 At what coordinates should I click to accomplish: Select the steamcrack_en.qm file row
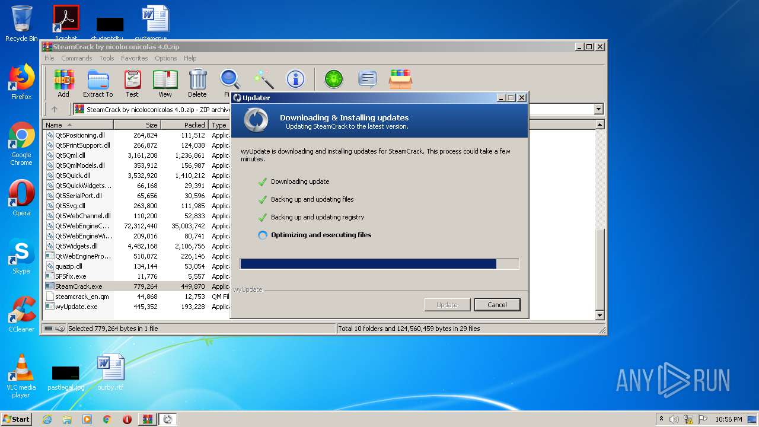coord(137,297)
